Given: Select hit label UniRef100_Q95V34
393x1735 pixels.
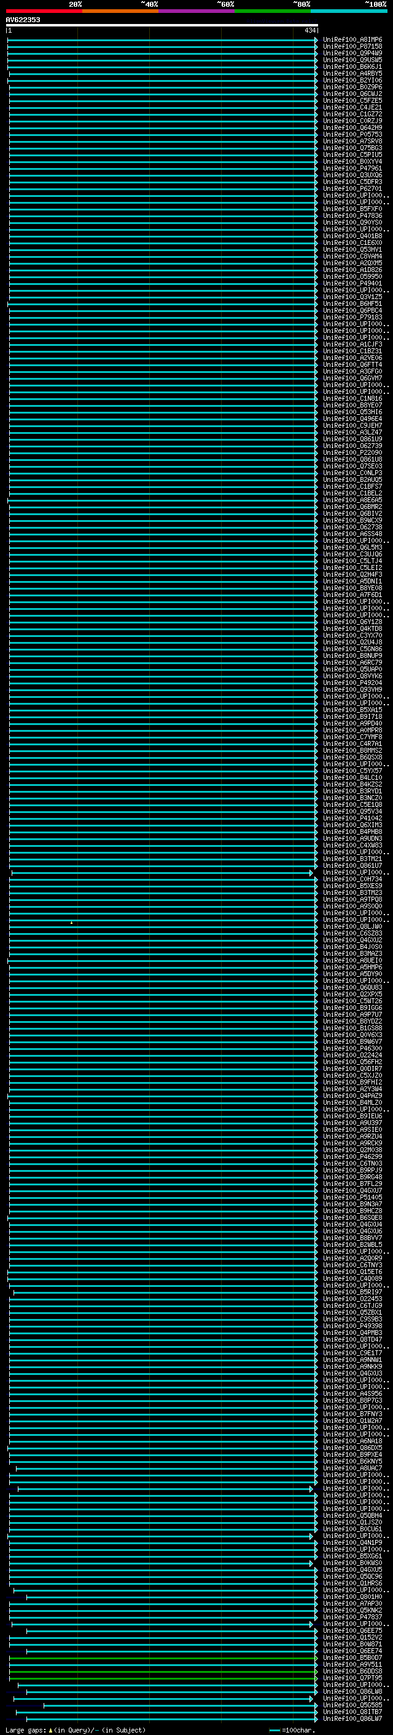Looking at the screenshot, I should (x=352, y=812).
